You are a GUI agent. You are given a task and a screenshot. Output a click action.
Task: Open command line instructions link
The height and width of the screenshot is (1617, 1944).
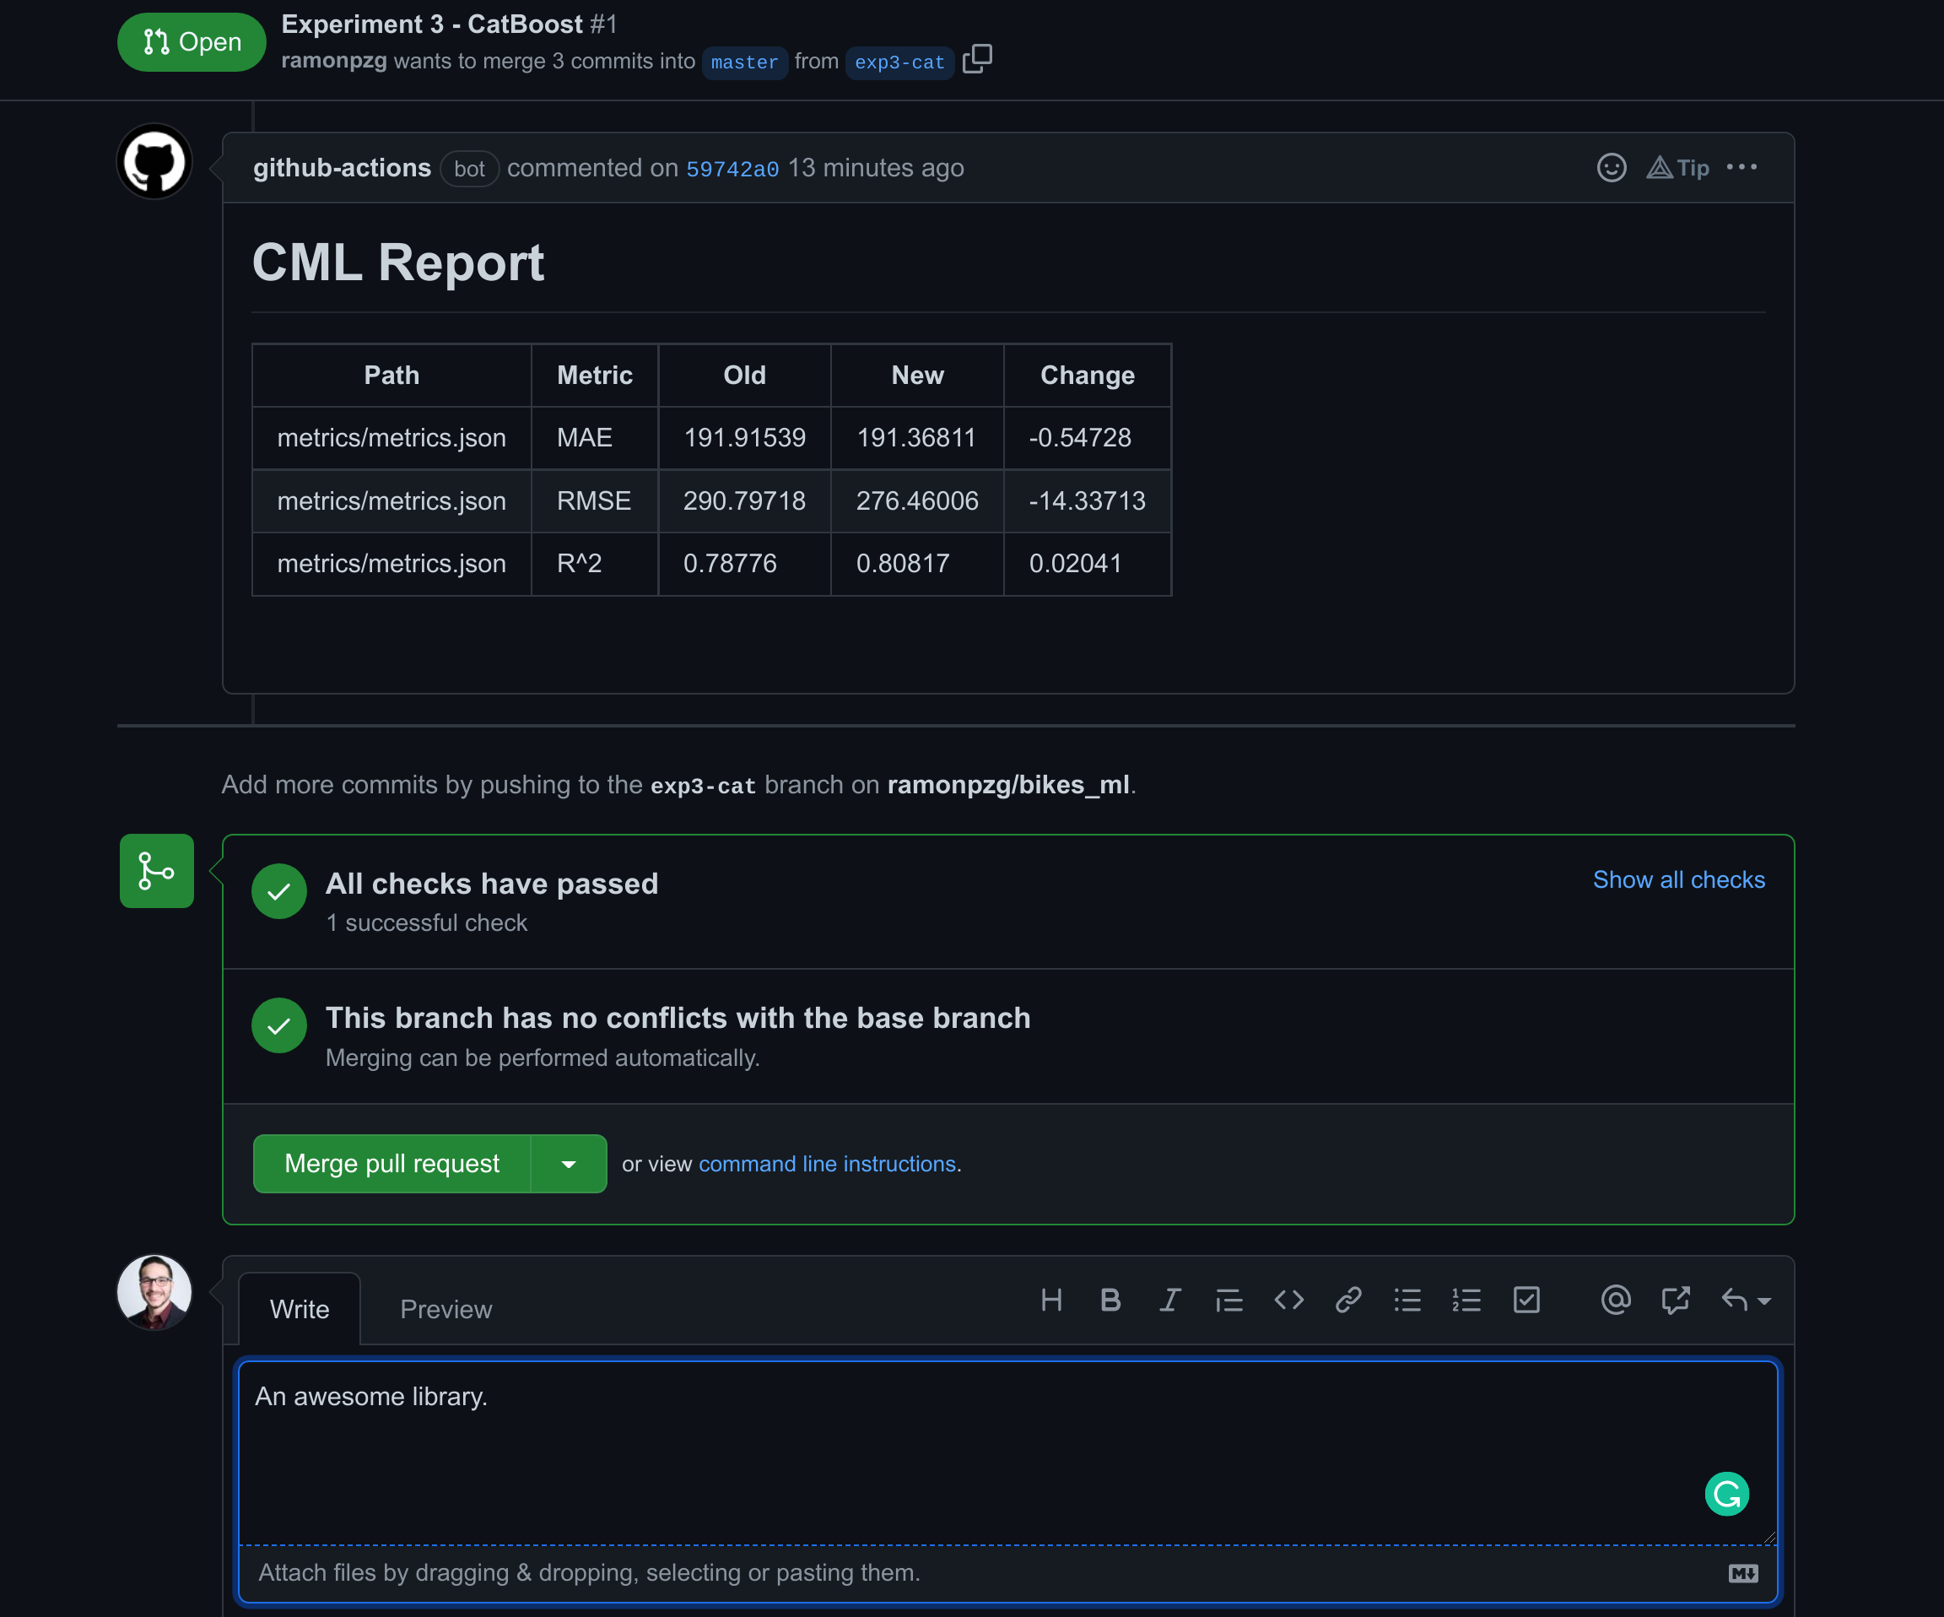pos(827,1163)
